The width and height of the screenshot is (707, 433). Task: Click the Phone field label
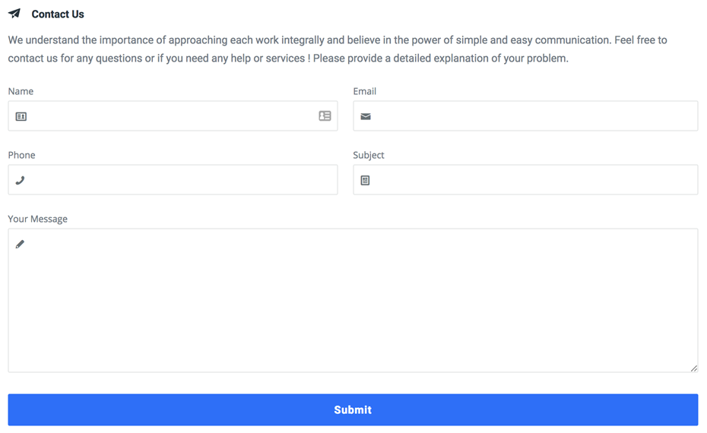tap(21, 155)
